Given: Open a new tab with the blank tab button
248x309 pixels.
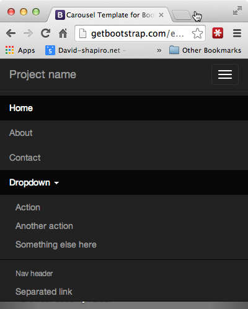Looking at the screenshot, I should pyautogui.click(x=182, y=15).
